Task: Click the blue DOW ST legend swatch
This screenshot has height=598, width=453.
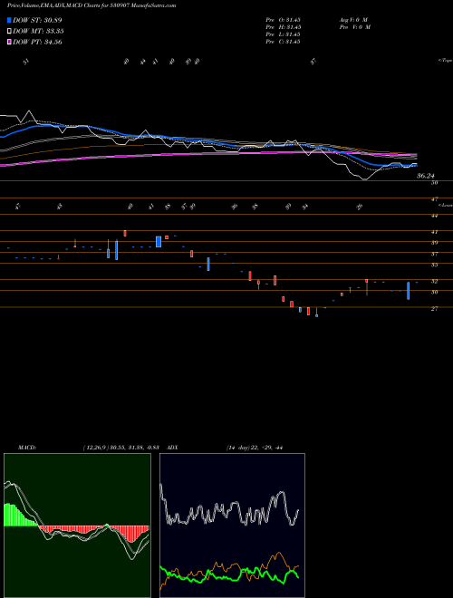Action: tap(9, 20)
